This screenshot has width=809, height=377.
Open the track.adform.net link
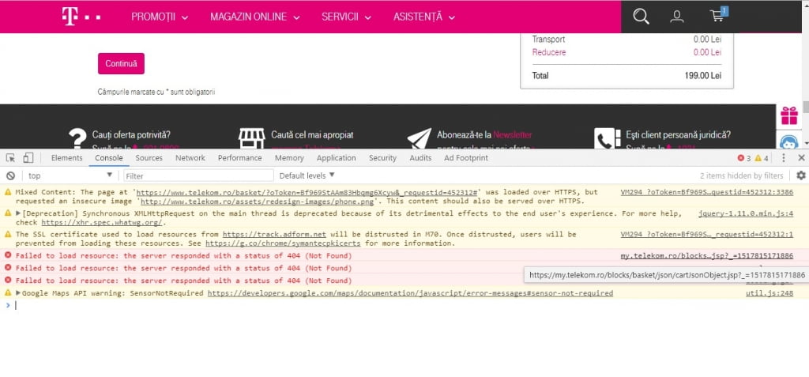(x=274, y=234)
